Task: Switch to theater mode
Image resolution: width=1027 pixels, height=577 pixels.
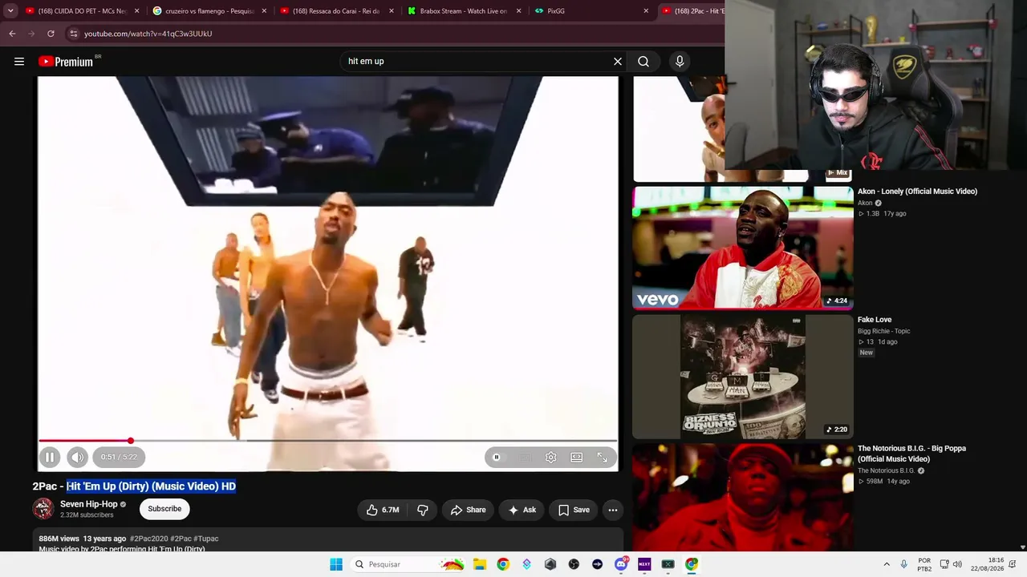Action: [x=577, y=457]
